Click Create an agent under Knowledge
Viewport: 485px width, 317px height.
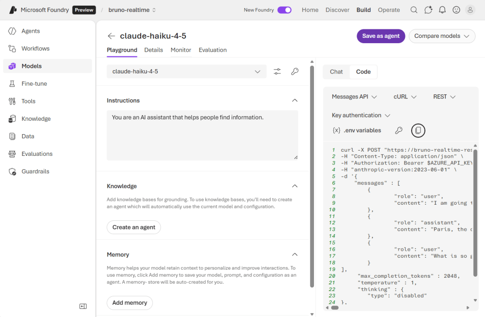click(x=134, y=227)
